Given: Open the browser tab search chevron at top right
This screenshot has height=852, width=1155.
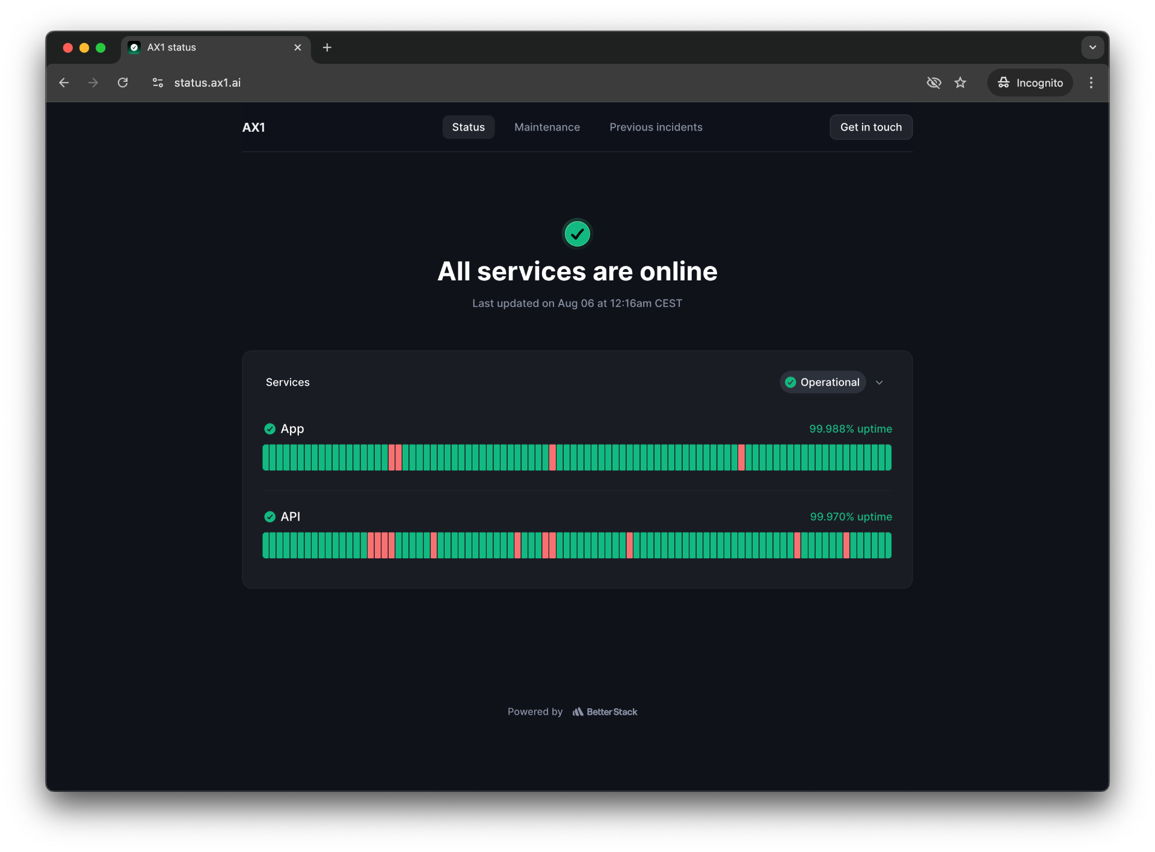Looking at the screenshot, I should click(1092, 48).
